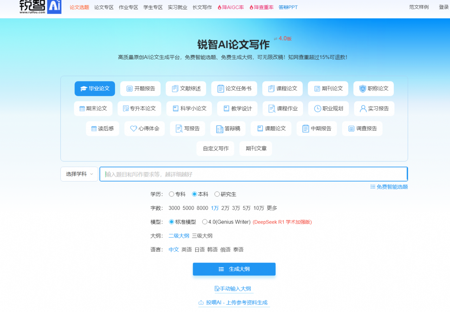450x312 pixels.
Task: Select 职称论文 with the shield icon
Action: tap(373, 88)
